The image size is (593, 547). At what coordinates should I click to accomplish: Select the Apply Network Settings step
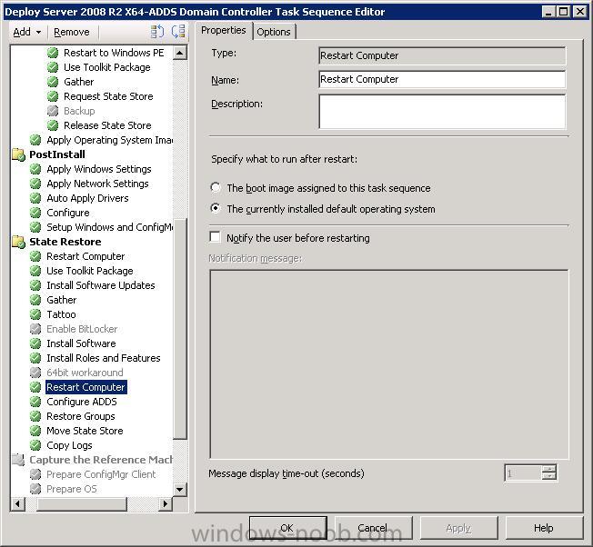(x=97, y=184)
